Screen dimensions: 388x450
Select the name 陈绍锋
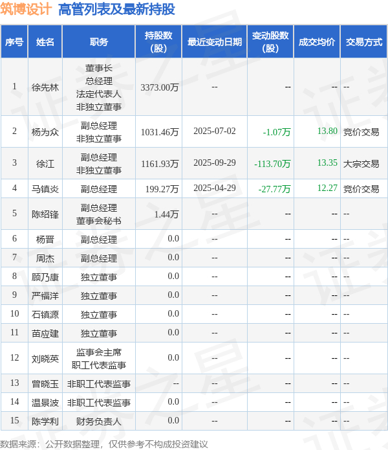coord(45,214)
